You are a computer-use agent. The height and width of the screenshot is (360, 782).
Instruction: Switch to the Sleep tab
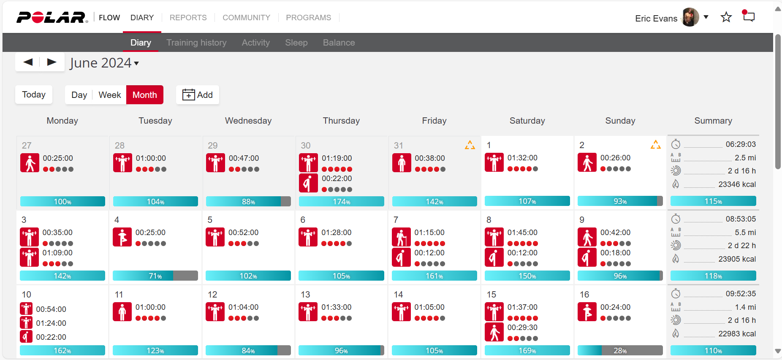tap(296, 43)
